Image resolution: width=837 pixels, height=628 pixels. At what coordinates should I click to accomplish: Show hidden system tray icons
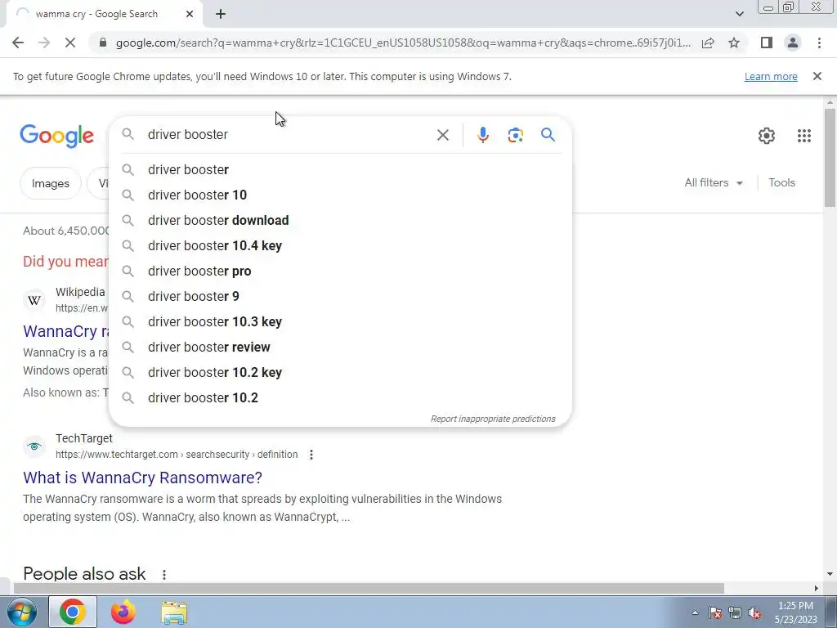click(x=695, y=612)
